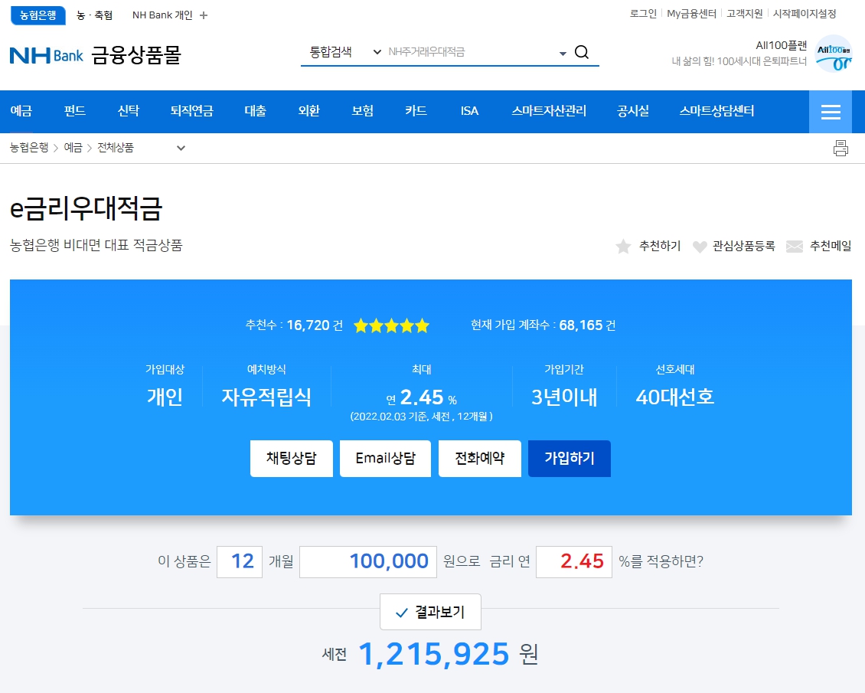This screenshot has height=693, width=865.
Task: Click the 결과보기 button
Action: click(x=430, y=612)
